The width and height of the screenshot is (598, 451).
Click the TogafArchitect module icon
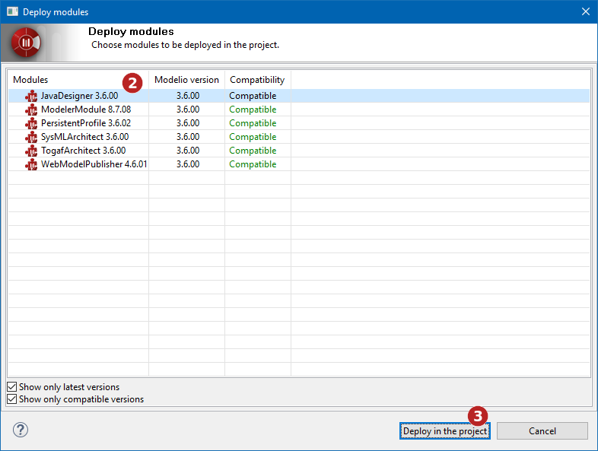point(31,151)
